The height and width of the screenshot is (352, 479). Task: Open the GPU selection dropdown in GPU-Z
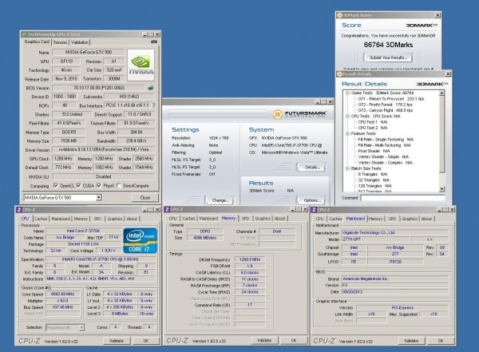click(99, 198)
